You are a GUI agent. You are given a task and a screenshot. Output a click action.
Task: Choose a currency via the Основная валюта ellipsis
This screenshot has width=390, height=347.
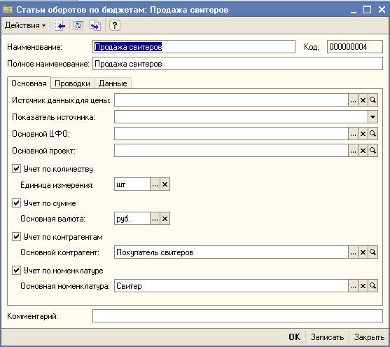pyautogui.click(x=155, y=219)
